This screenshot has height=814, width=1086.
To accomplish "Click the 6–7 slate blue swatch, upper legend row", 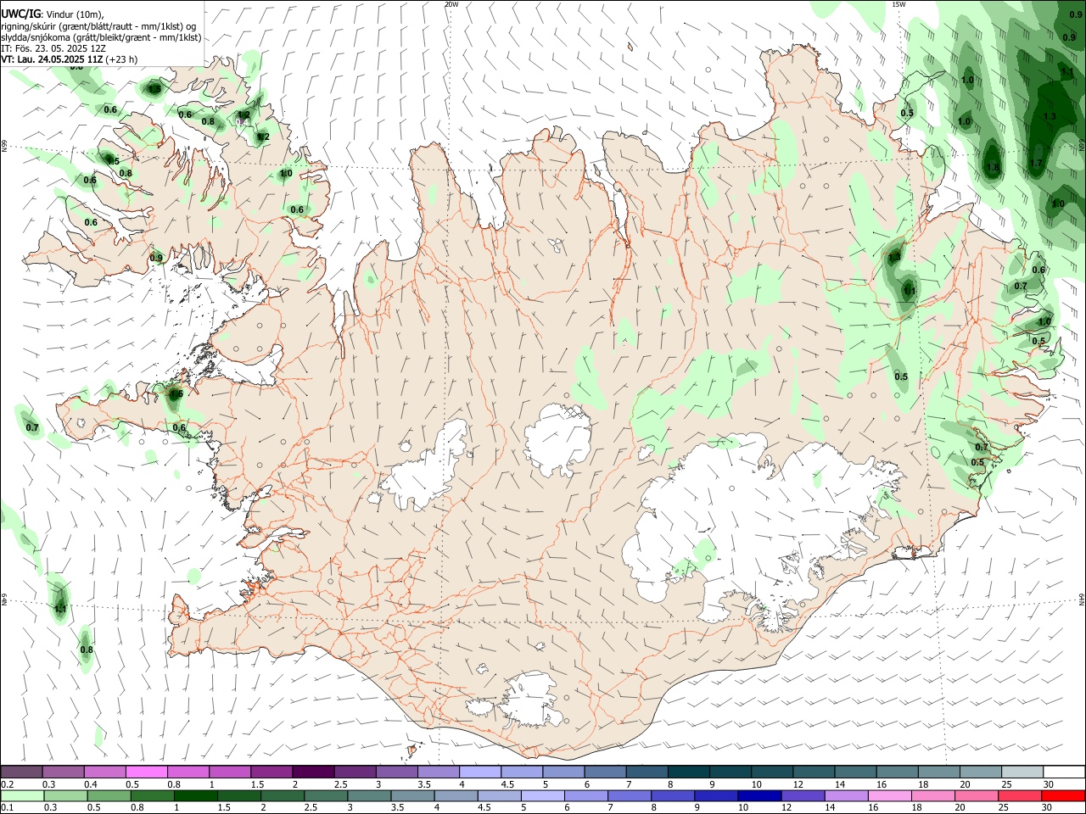I will pos(606,772).
